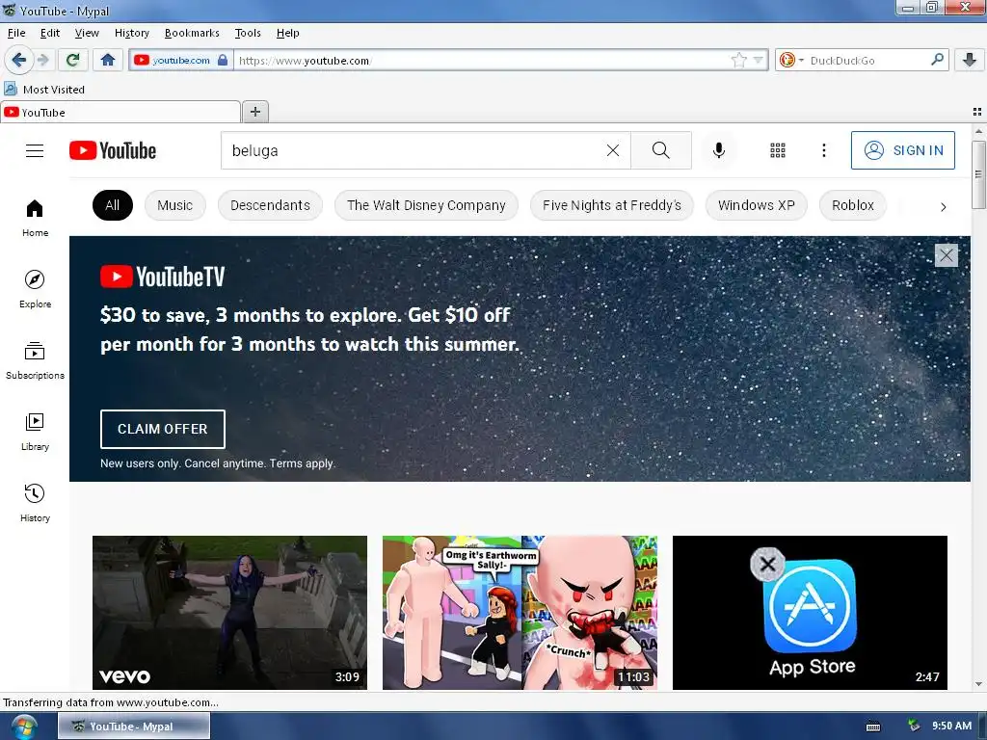This screenshot has width=987, height=740.
Task: Open Explore in the sidebar
Action: (x=36, y=289)
